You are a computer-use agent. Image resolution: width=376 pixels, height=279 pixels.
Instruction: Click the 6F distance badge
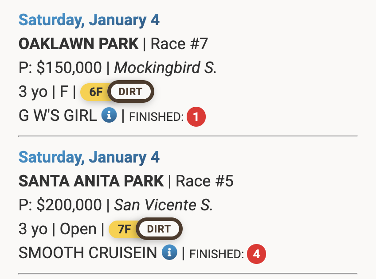click(95, 92)
